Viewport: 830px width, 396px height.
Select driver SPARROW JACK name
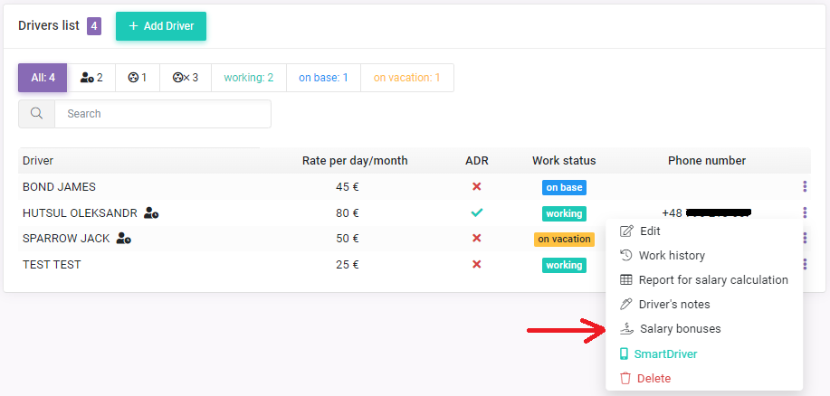66,239
